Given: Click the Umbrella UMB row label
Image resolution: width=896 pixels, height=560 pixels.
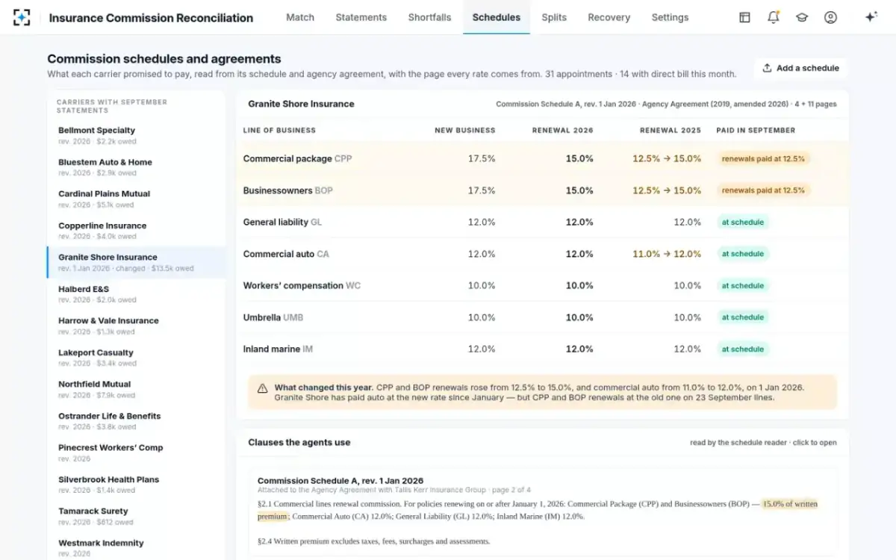Looking at the screenshot, I should [273, 317].
